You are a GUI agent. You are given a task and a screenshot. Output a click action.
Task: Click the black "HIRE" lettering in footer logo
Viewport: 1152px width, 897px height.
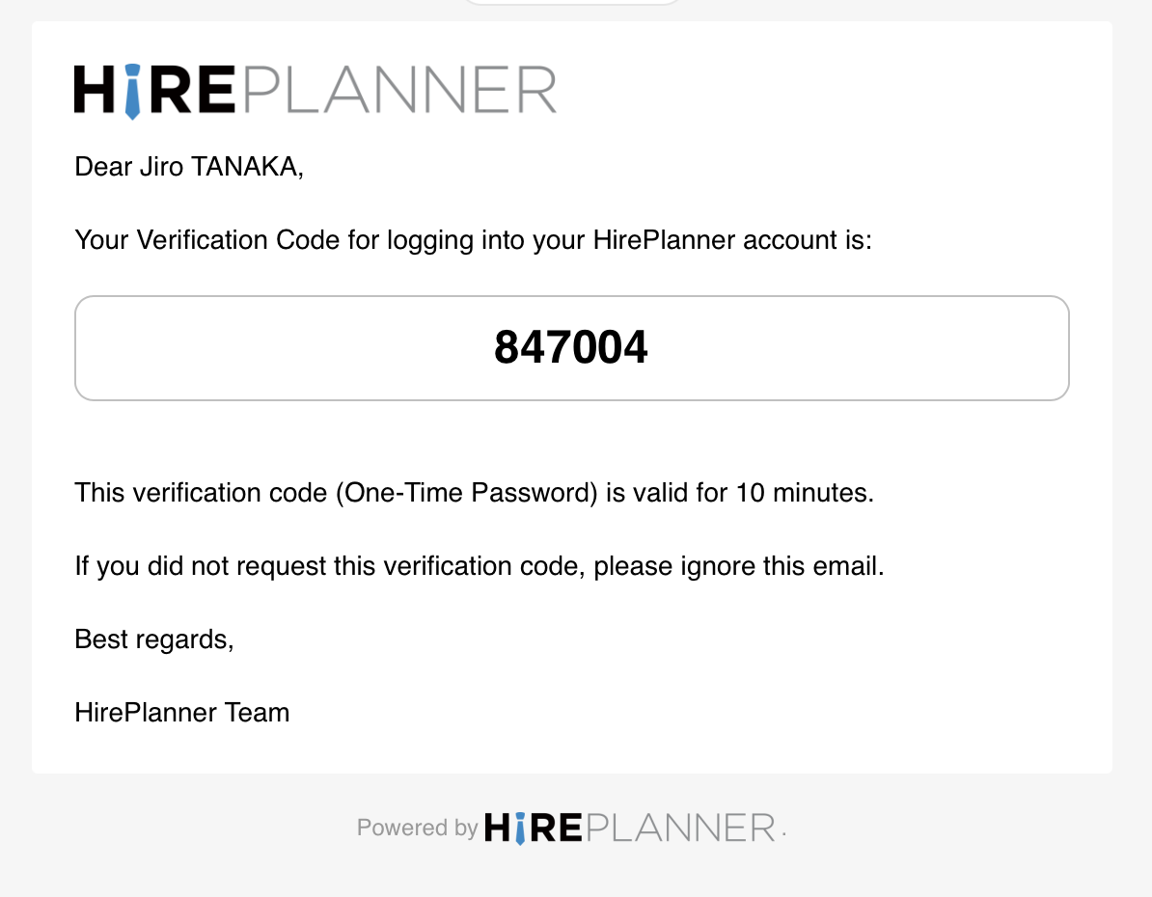(x=534, y=828)
